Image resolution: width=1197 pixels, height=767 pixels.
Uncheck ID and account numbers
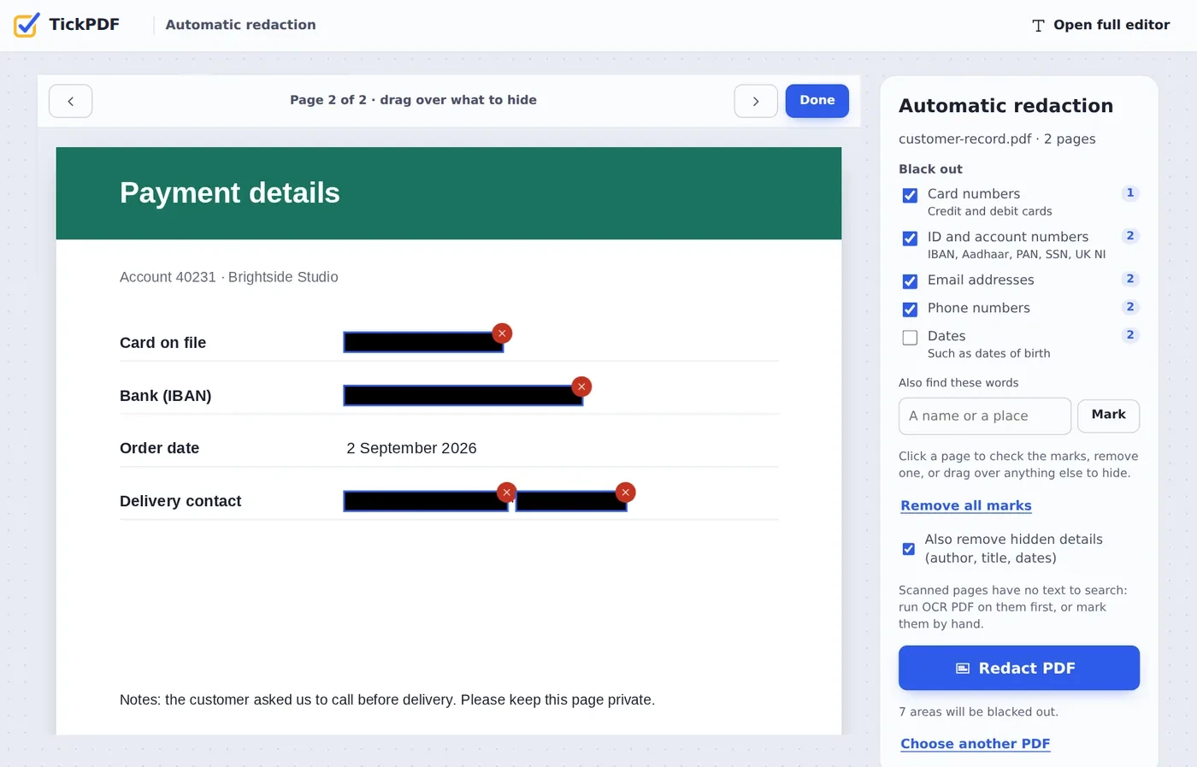pyautogui.click(x=910, y=239)
